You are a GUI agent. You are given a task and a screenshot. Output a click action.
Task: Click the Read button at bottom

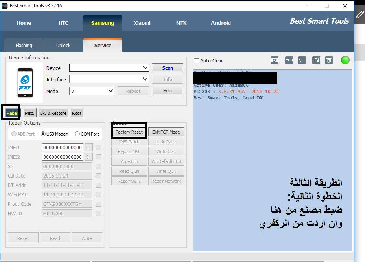pos(55,238)
